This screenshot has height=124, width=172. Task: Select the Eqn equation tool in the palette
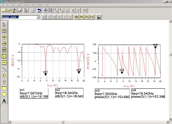(4, 62)
